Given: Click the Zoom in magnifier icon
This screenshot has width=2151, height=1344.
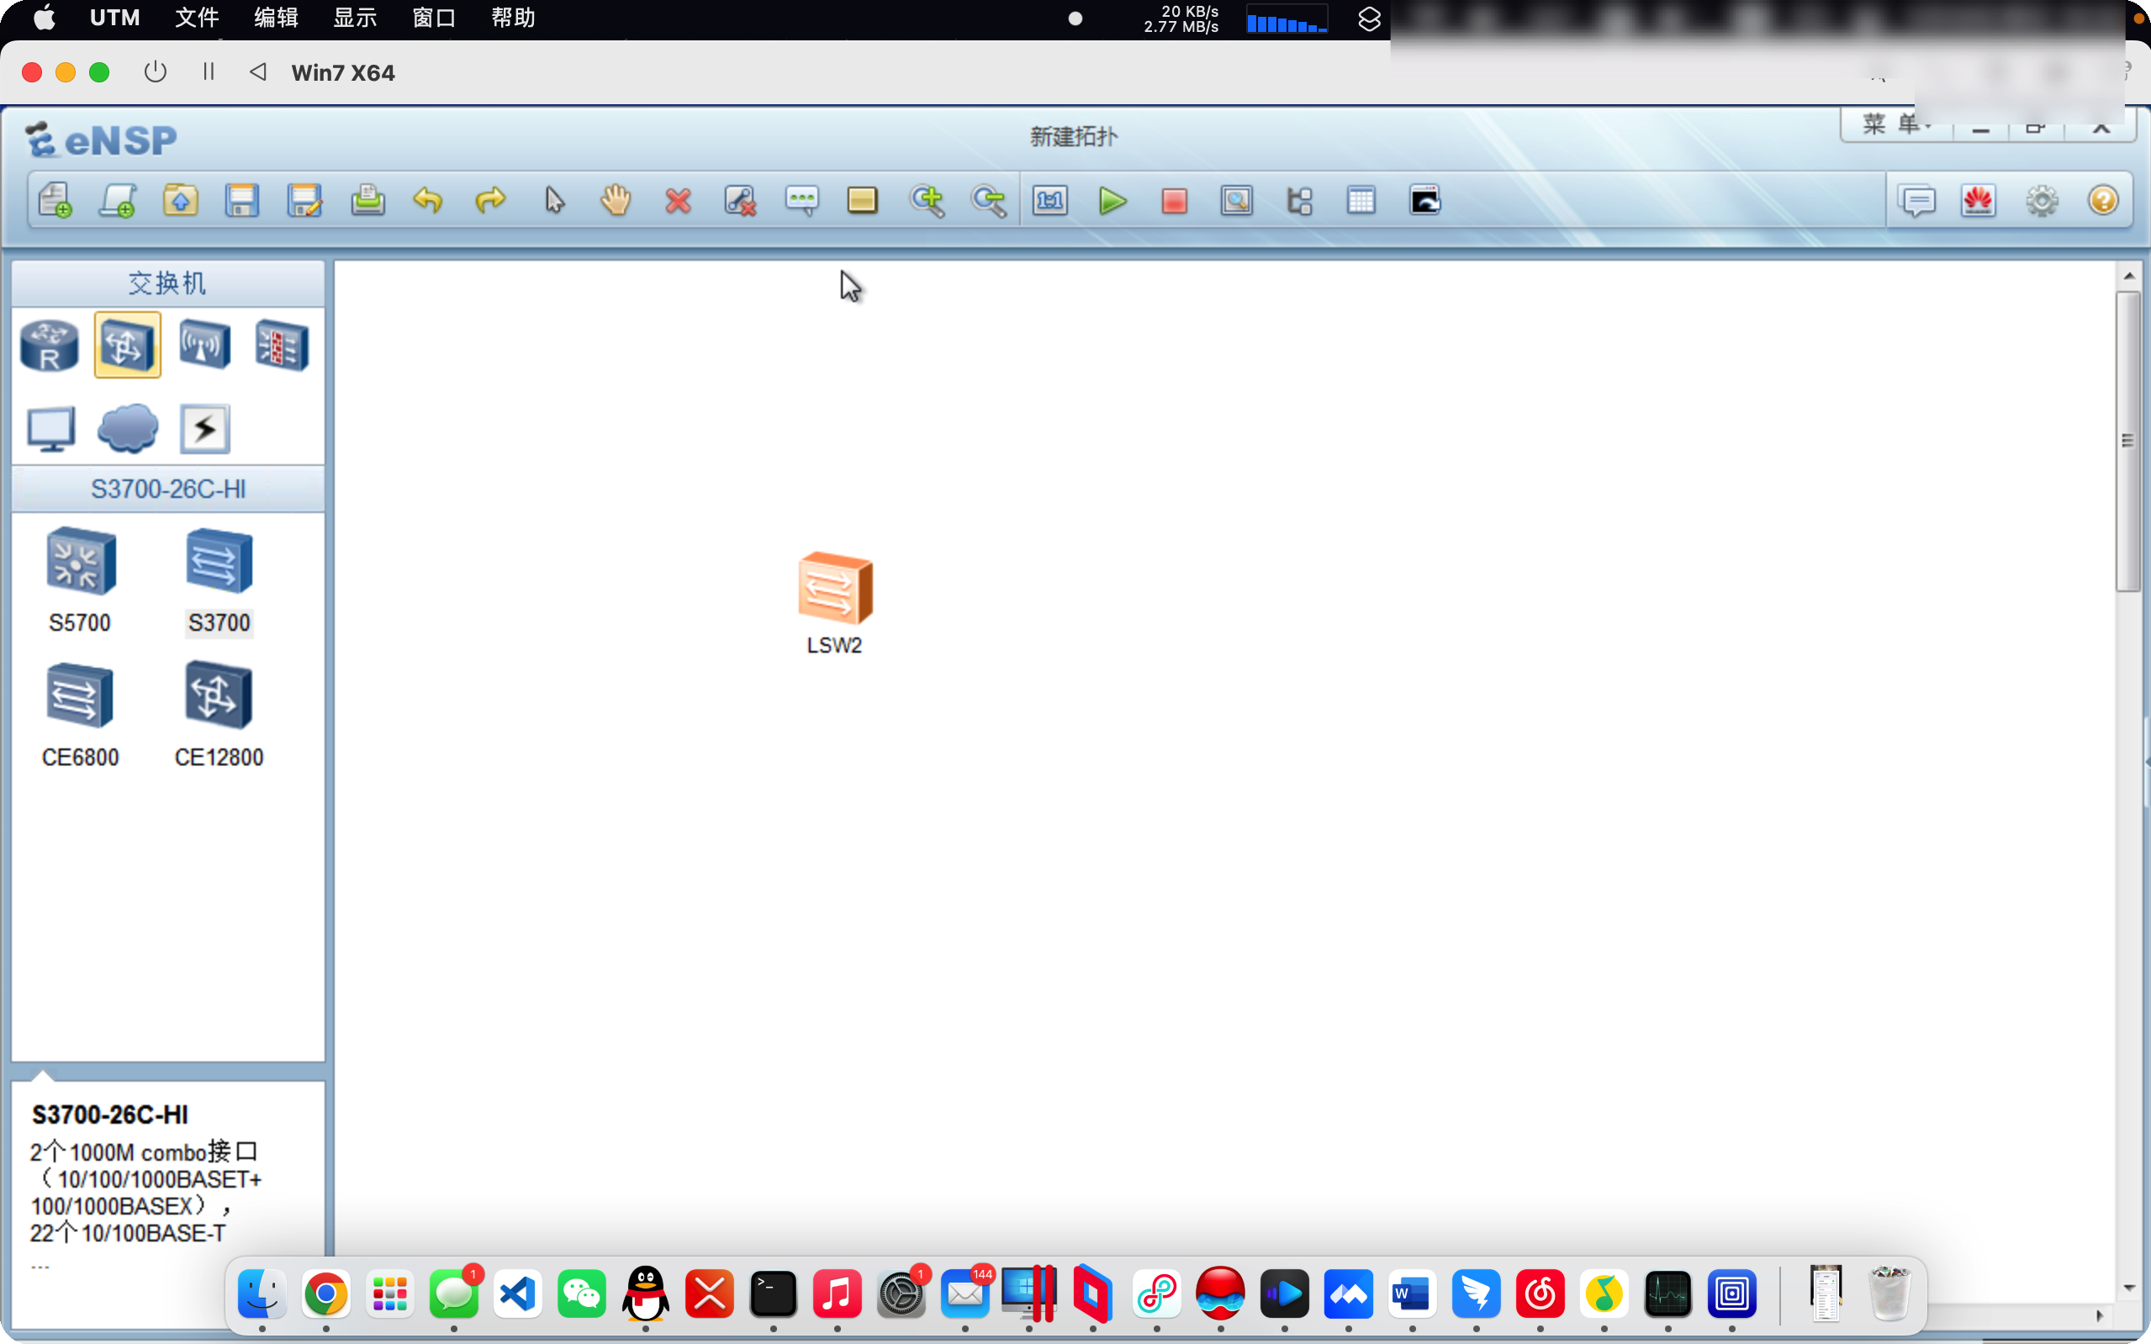Looking at the screenshot, I should click(x=926, y=201).
